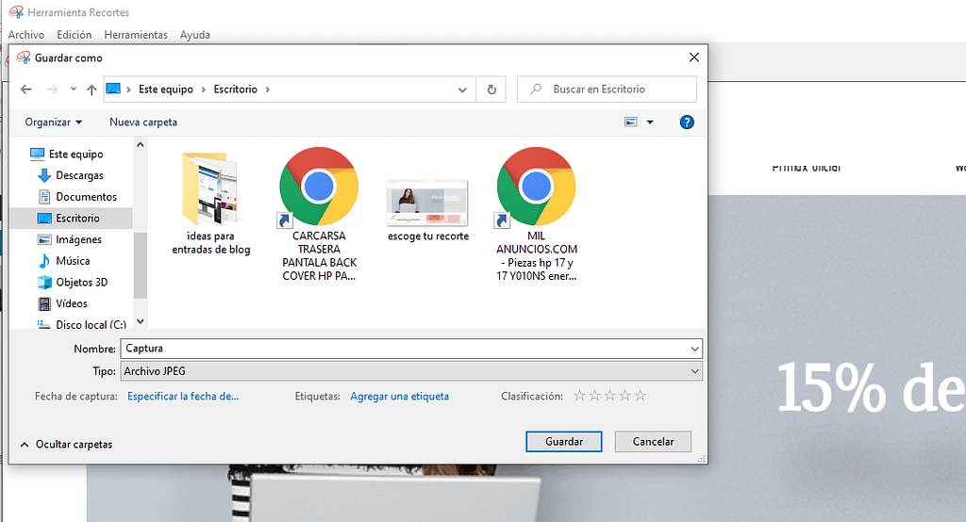Select the 'ideas para entradas de blog' folder
Viewport: 966px width, 522px height.
pos(211,204)
